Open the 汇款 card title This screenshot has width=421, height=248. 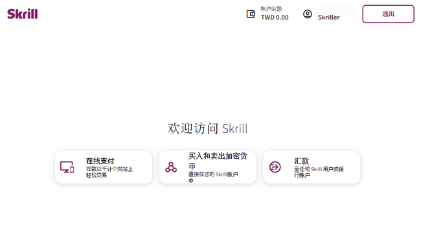(301, 161)
